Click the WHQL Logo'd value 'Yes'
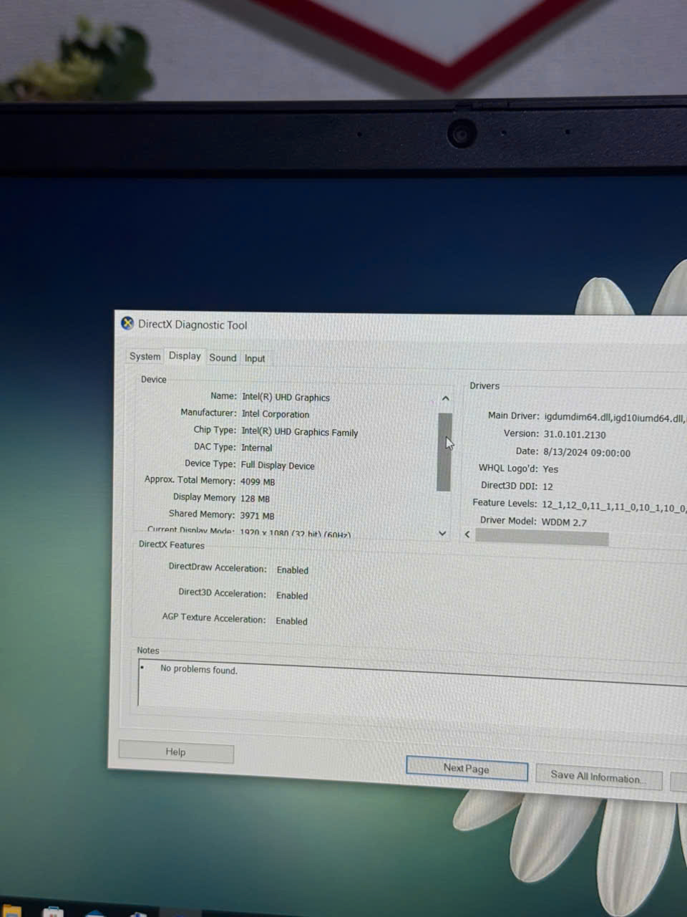The height and width of the screenshot is (917, 687). [550, 469]
